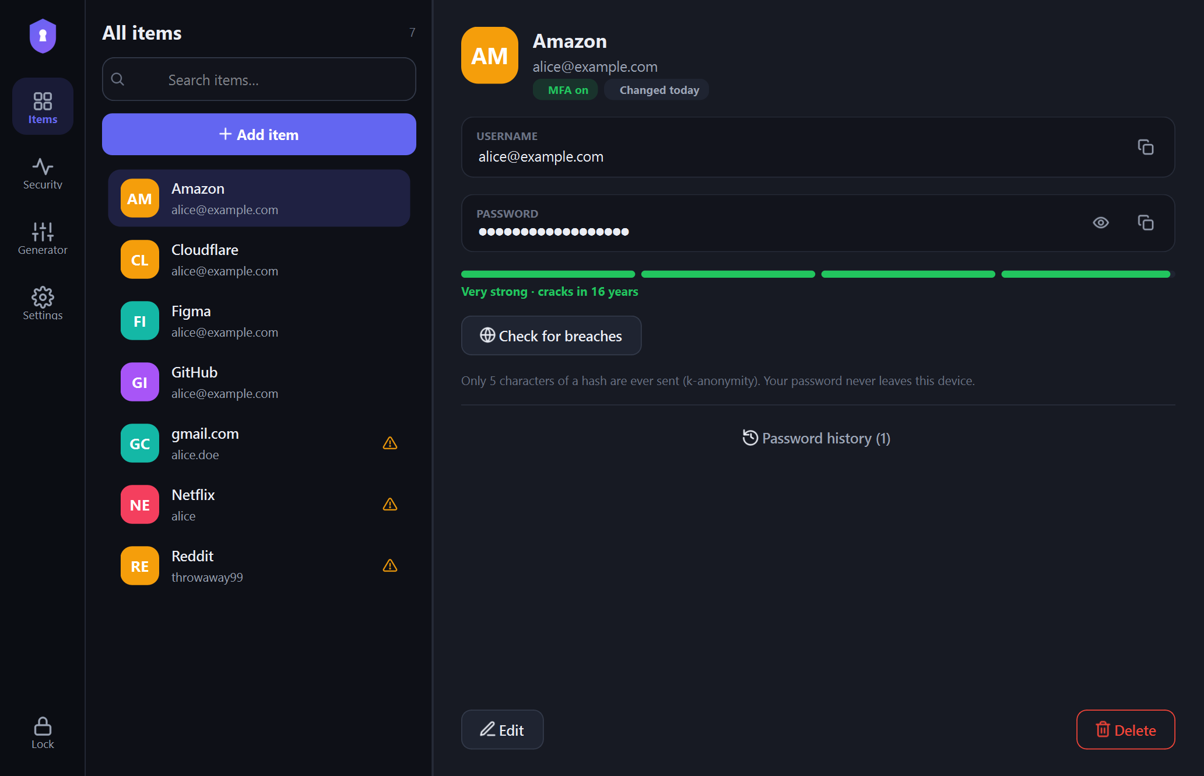Select the Figma item
1204x776 pixels.
coord(259,321)
